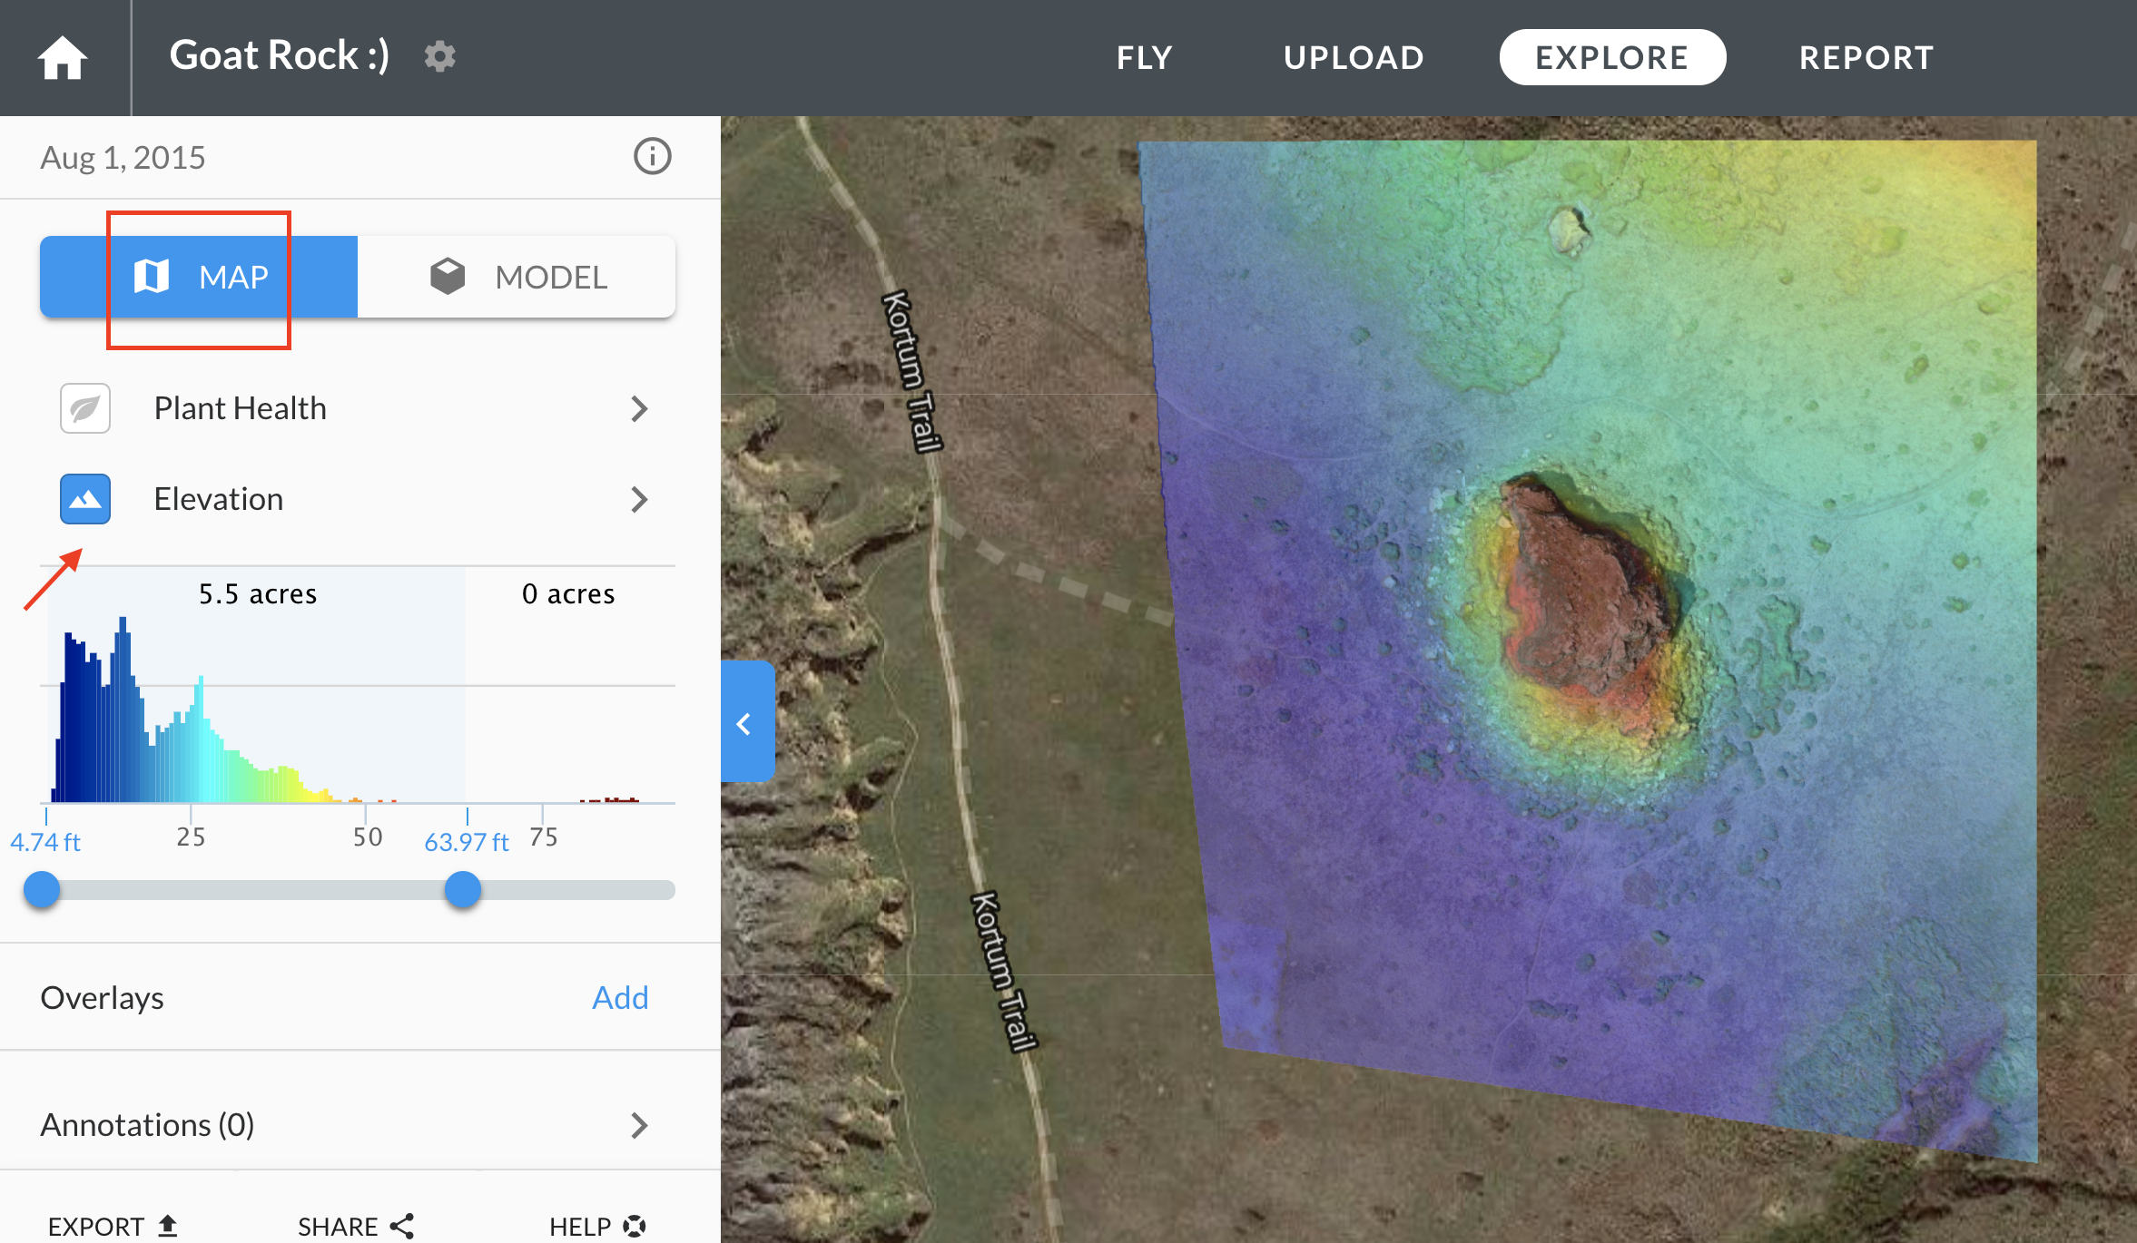This screenshot has width=2137, height=1243.
Task: Click the maximum elevation slider handle
Action: pos(463,889)
